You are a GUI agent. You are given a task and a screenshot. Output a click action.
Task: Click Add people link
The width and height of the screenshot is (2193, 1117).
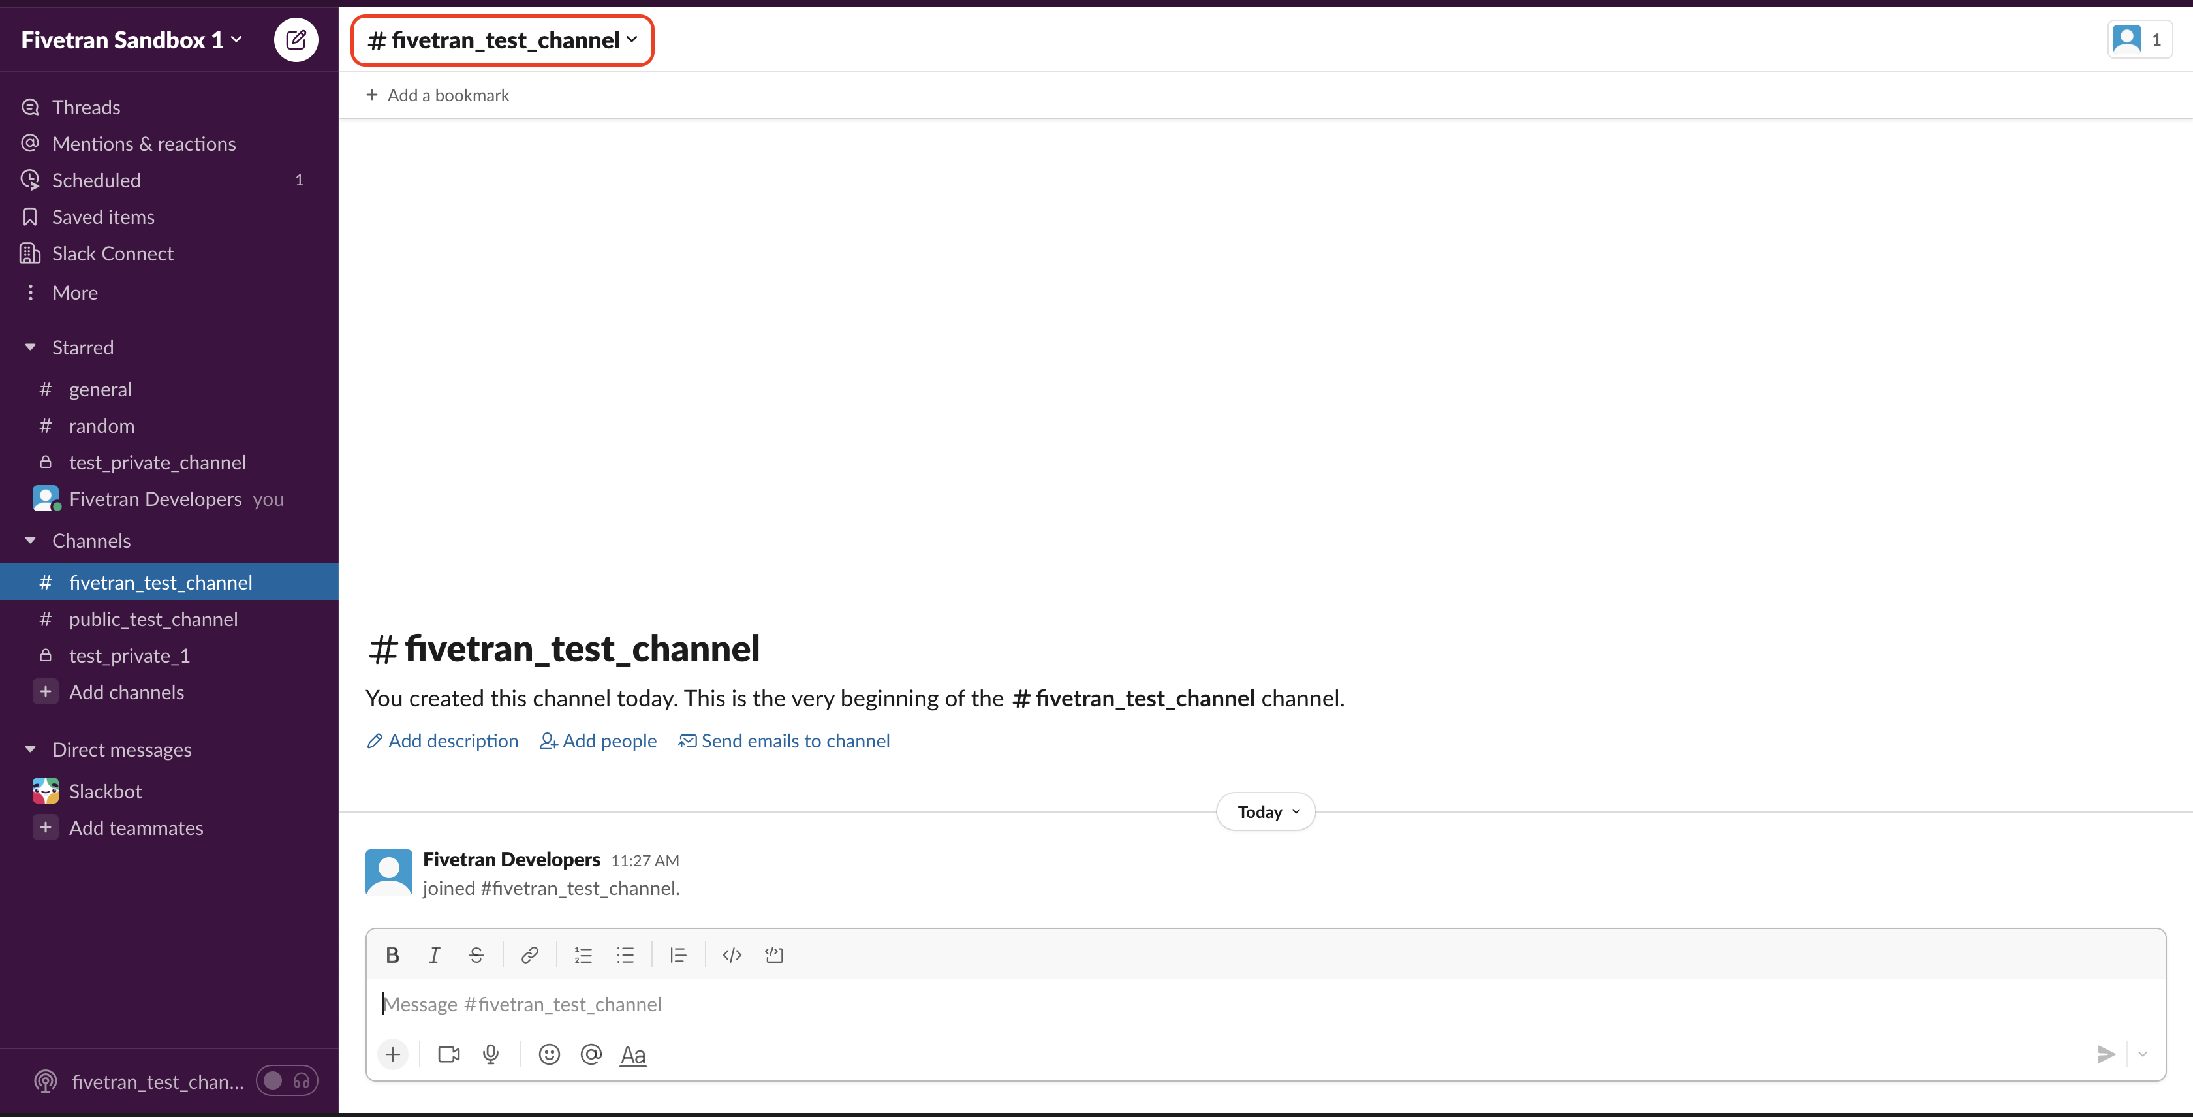pos(599,741)
